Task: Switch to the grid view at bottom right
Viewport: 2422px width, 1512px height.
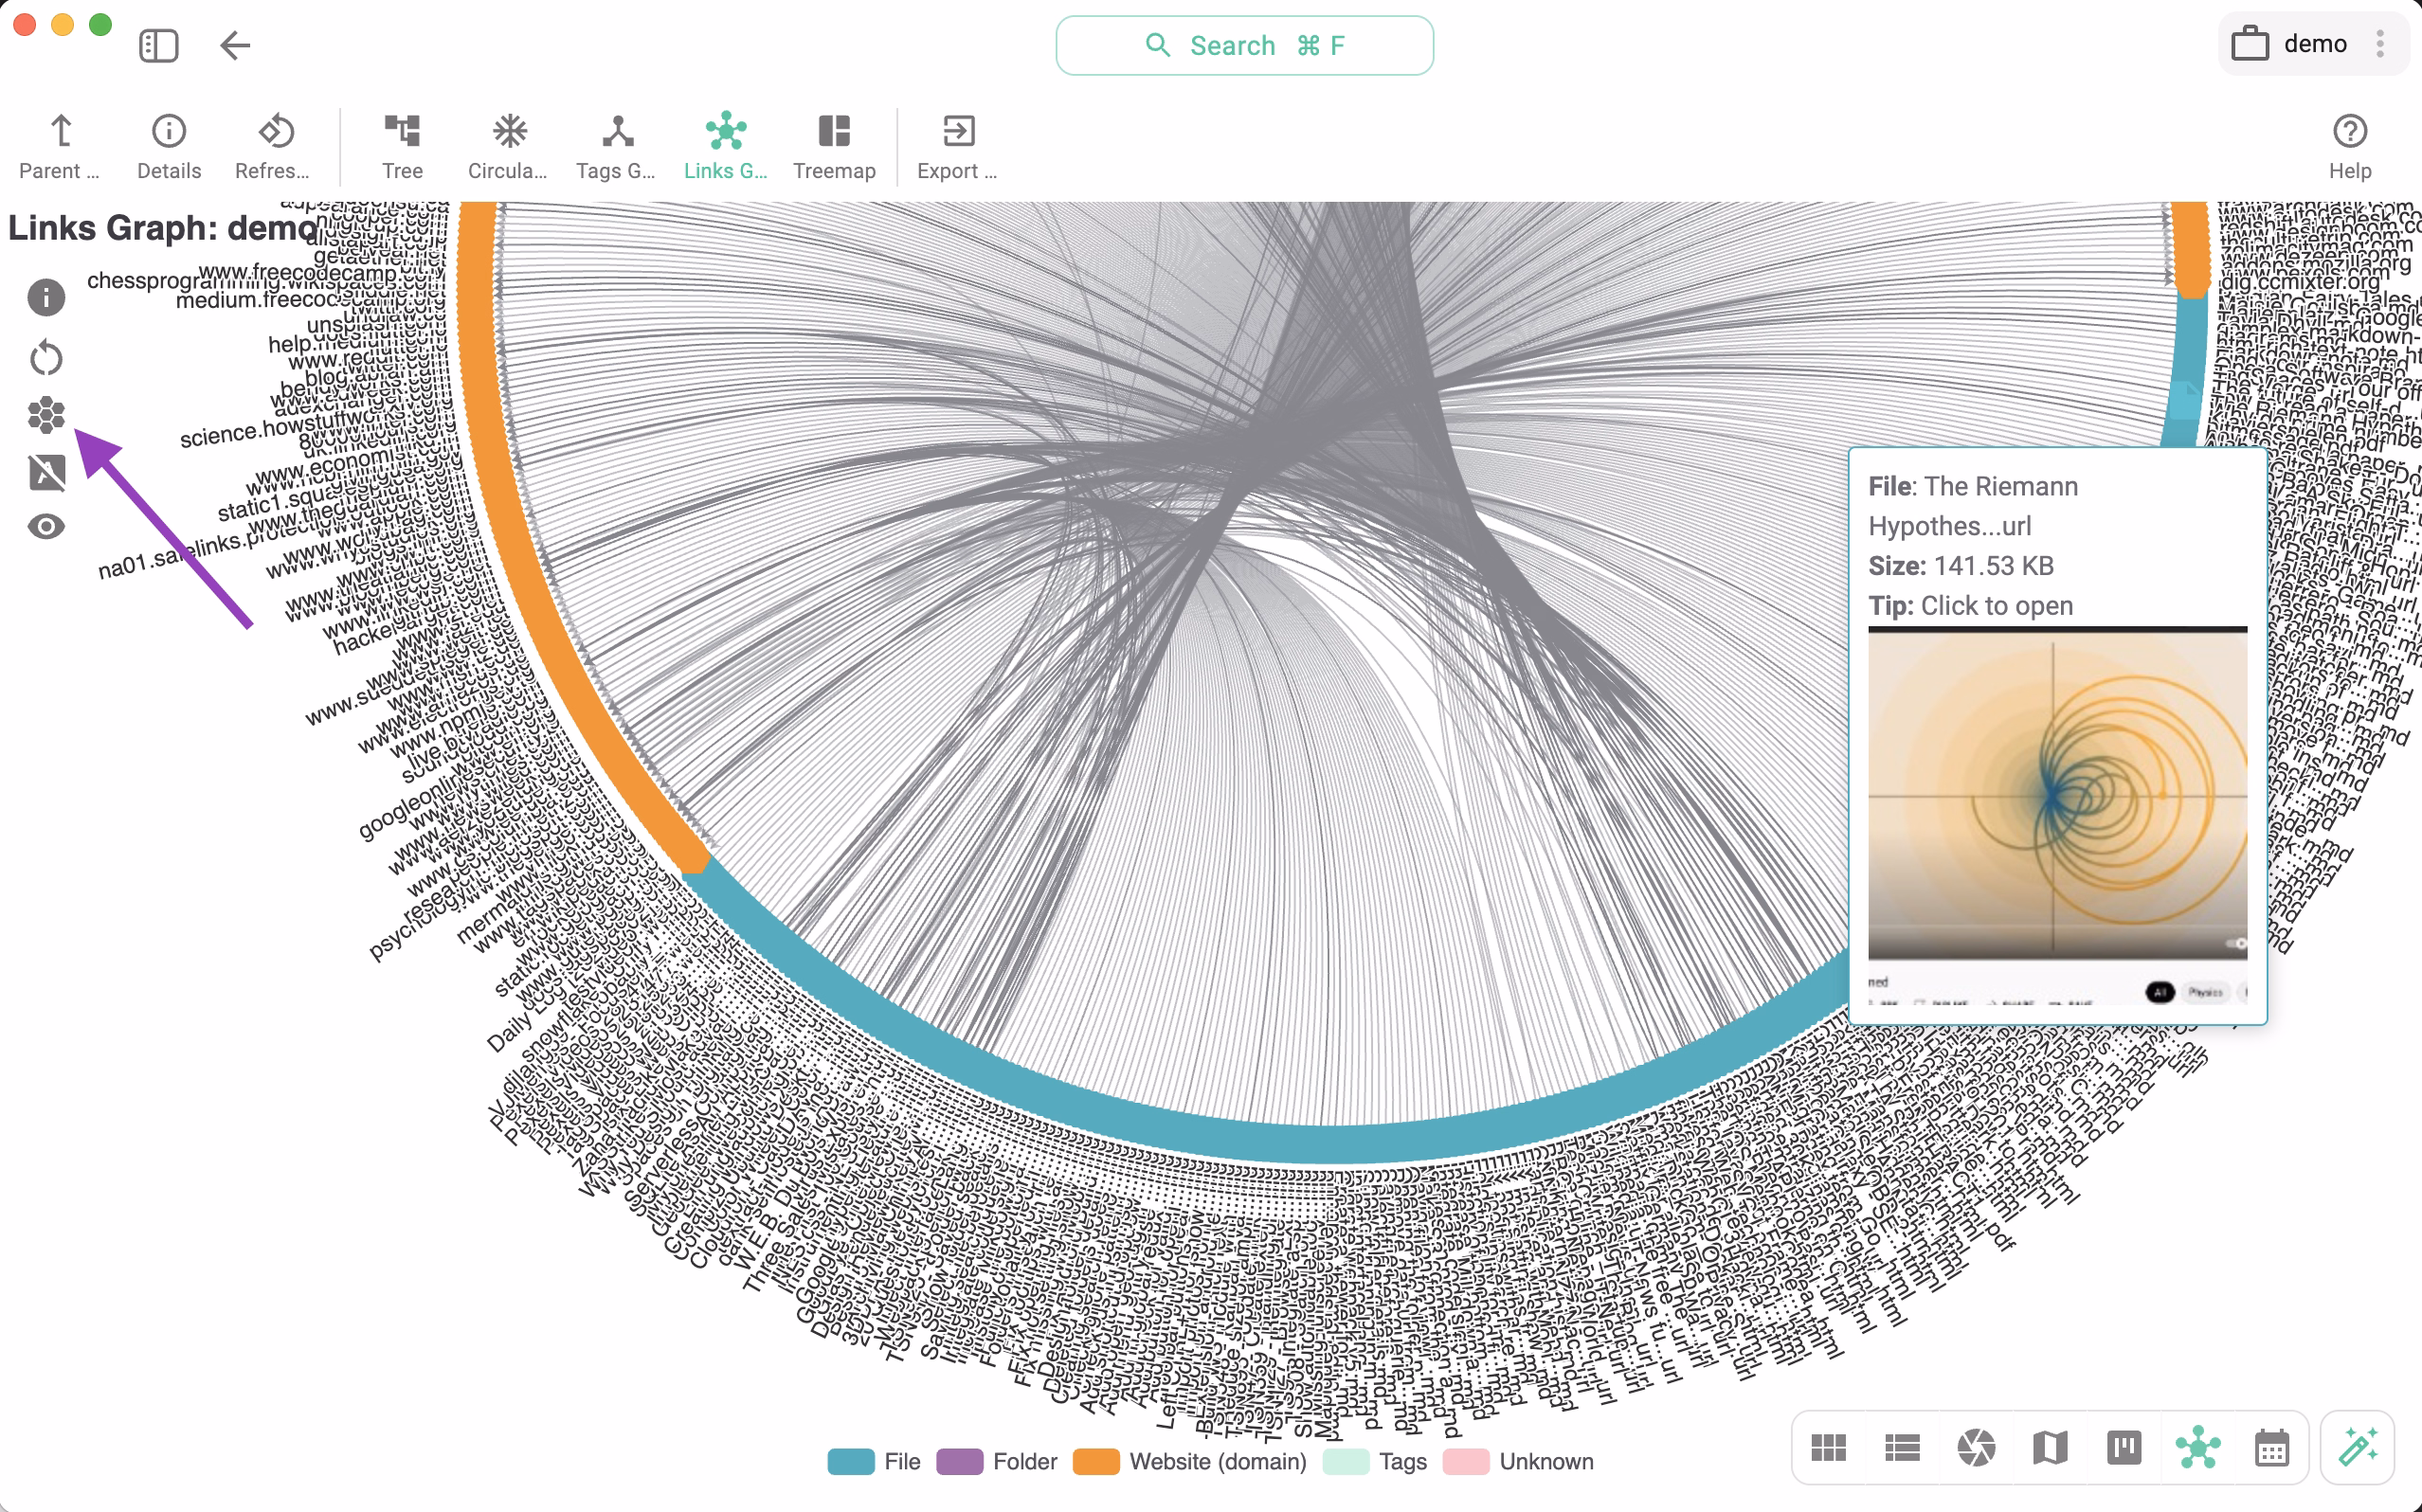Action: point(1829,1447)
